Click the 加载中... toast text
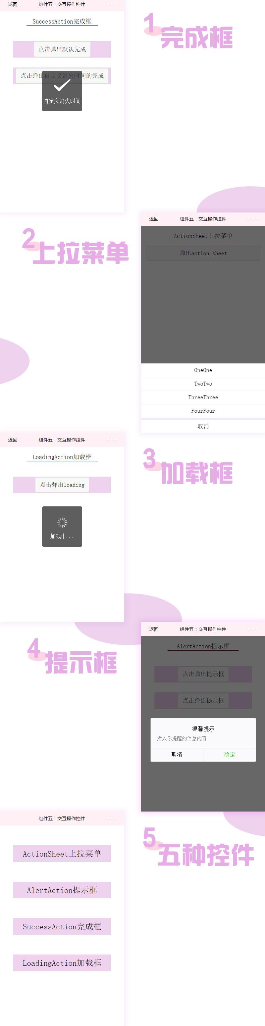The width and height of the screenshot is (265, 1026). [62, 536]
